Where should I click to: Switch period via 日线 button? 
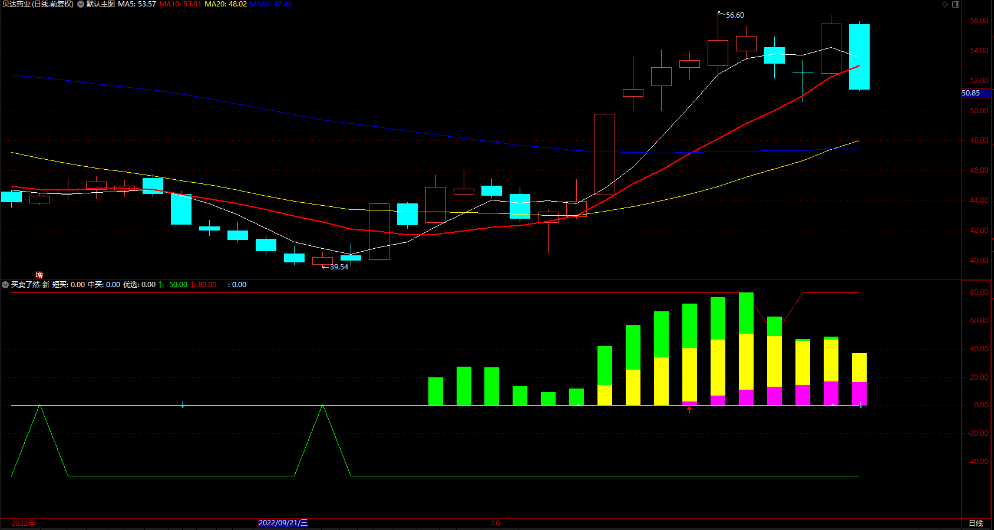click(976, 523)
